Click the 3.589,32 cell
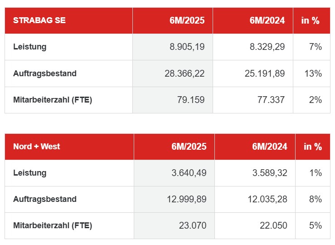Viewport: 335px width, 245px height. pyautogui.click(x=268, y=173)
